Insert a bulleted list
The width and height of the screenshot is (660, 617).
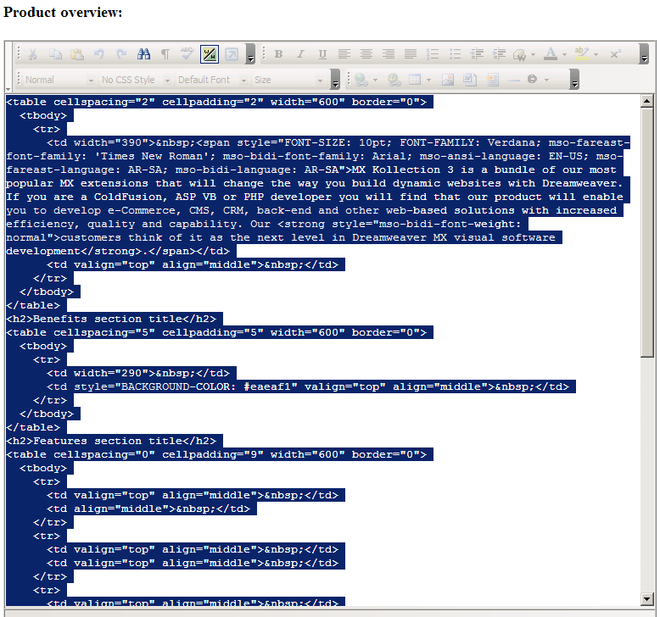(x=455, y=54)
